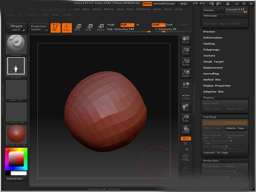Viewport: 256px width, 192px height.
Task: Open the Standard brush thumbnail
Action: 16,44
